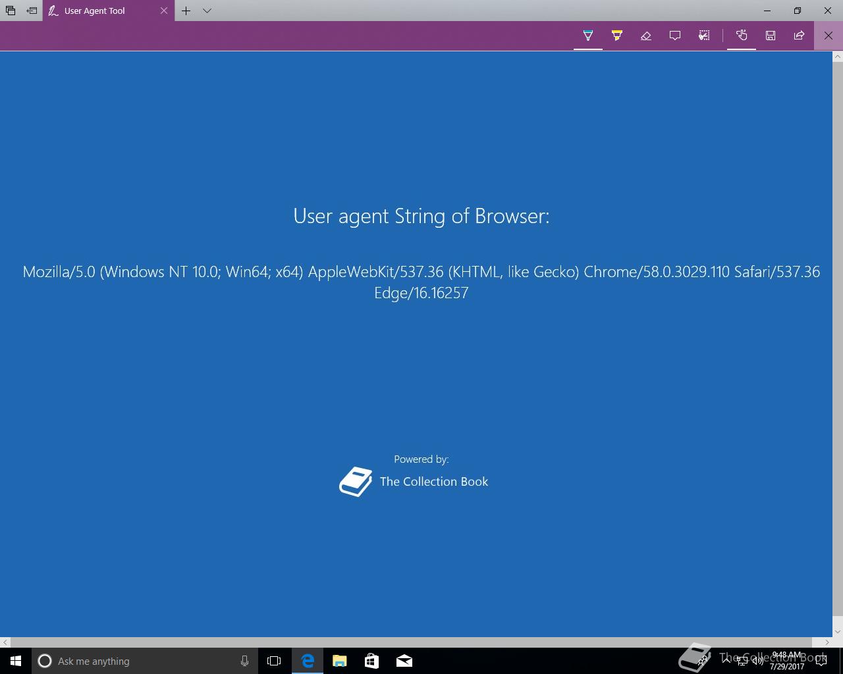The image size is (843, 674).
Task: Select the yellow highlighter tool
Action: click(x=617, y=36)
